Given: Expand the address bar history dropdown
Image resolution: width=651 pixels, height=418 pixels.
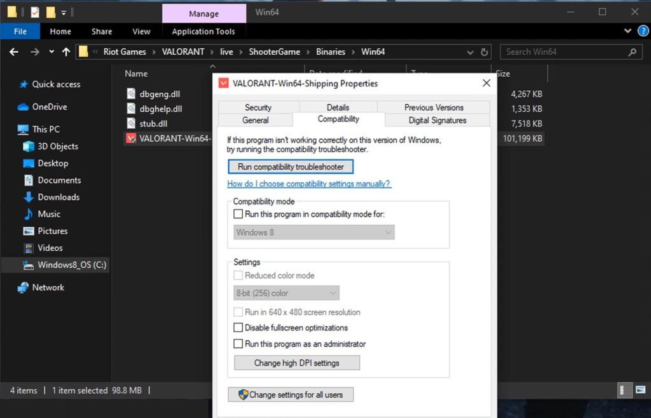Looking at the screenshot, I should pyautogui.click(x=470, y=52).
